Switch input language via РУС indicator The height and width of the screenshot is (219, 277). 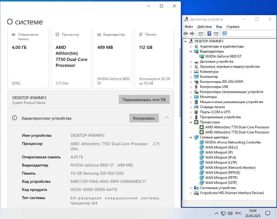(x=238, y=213)
